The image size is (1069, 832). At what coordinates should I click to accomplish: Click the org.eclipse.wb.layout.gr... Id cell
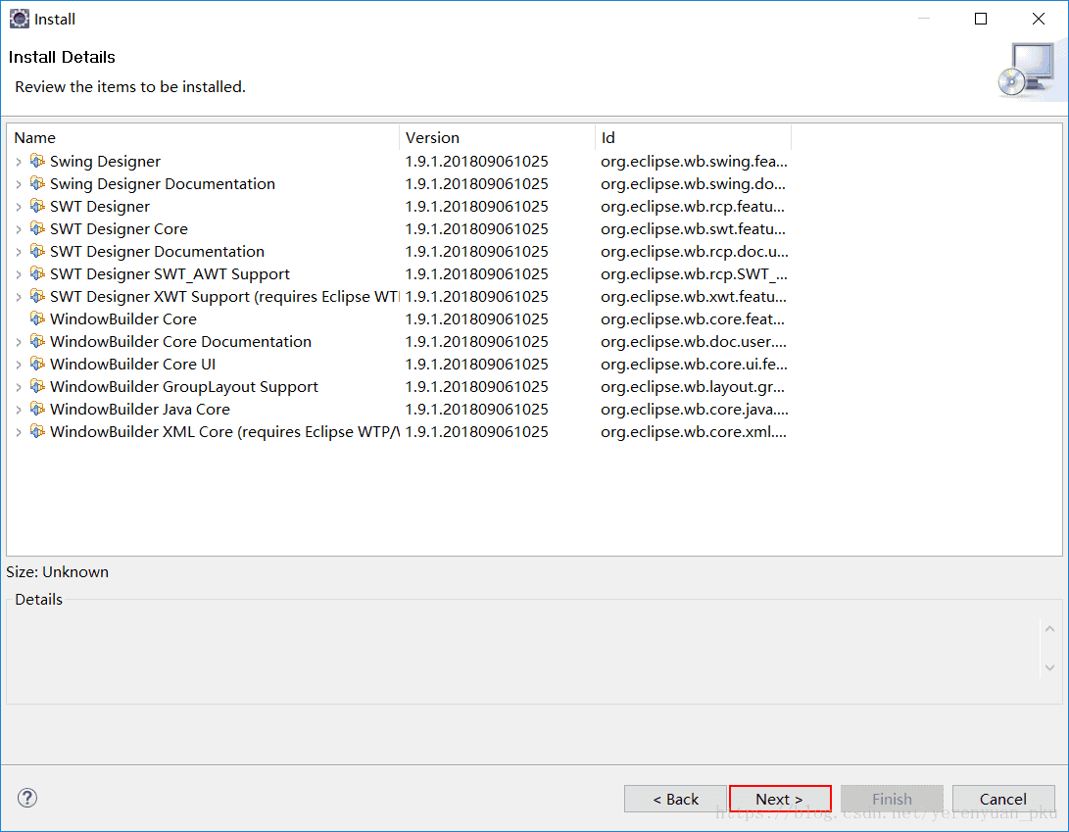(x=693, y=387)
